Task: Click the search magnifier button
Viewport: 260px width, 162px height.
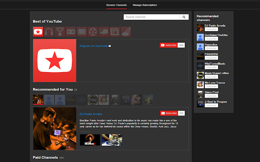Action: (x=184, y=17)
